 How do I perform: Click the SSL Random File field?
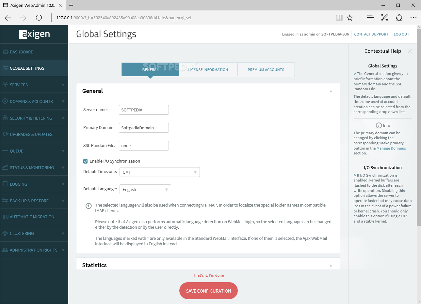(x=144, y=146)
